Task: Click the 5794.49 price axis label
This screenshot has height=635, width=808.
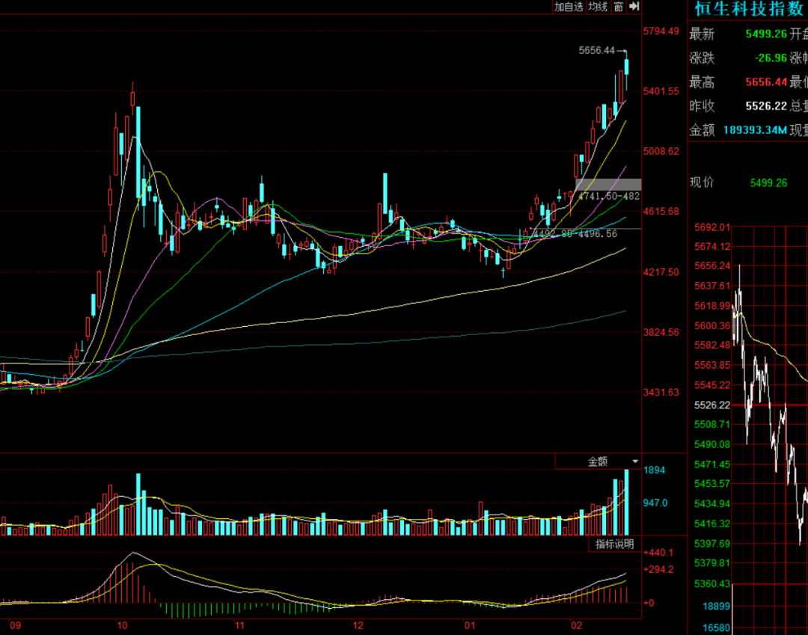Action: click(x=661, y=31)
